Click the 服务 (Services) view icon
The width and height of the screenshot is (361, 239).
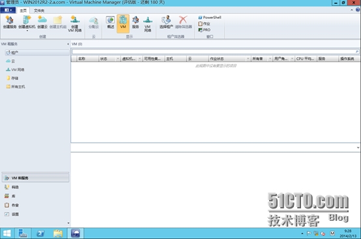point(136,22)
